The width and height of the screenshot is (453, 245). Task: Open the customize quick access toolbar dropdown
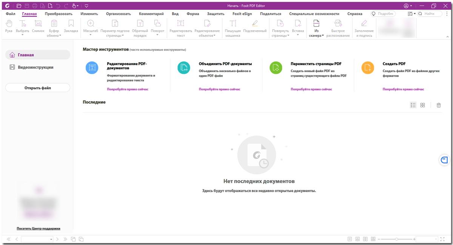86,6
